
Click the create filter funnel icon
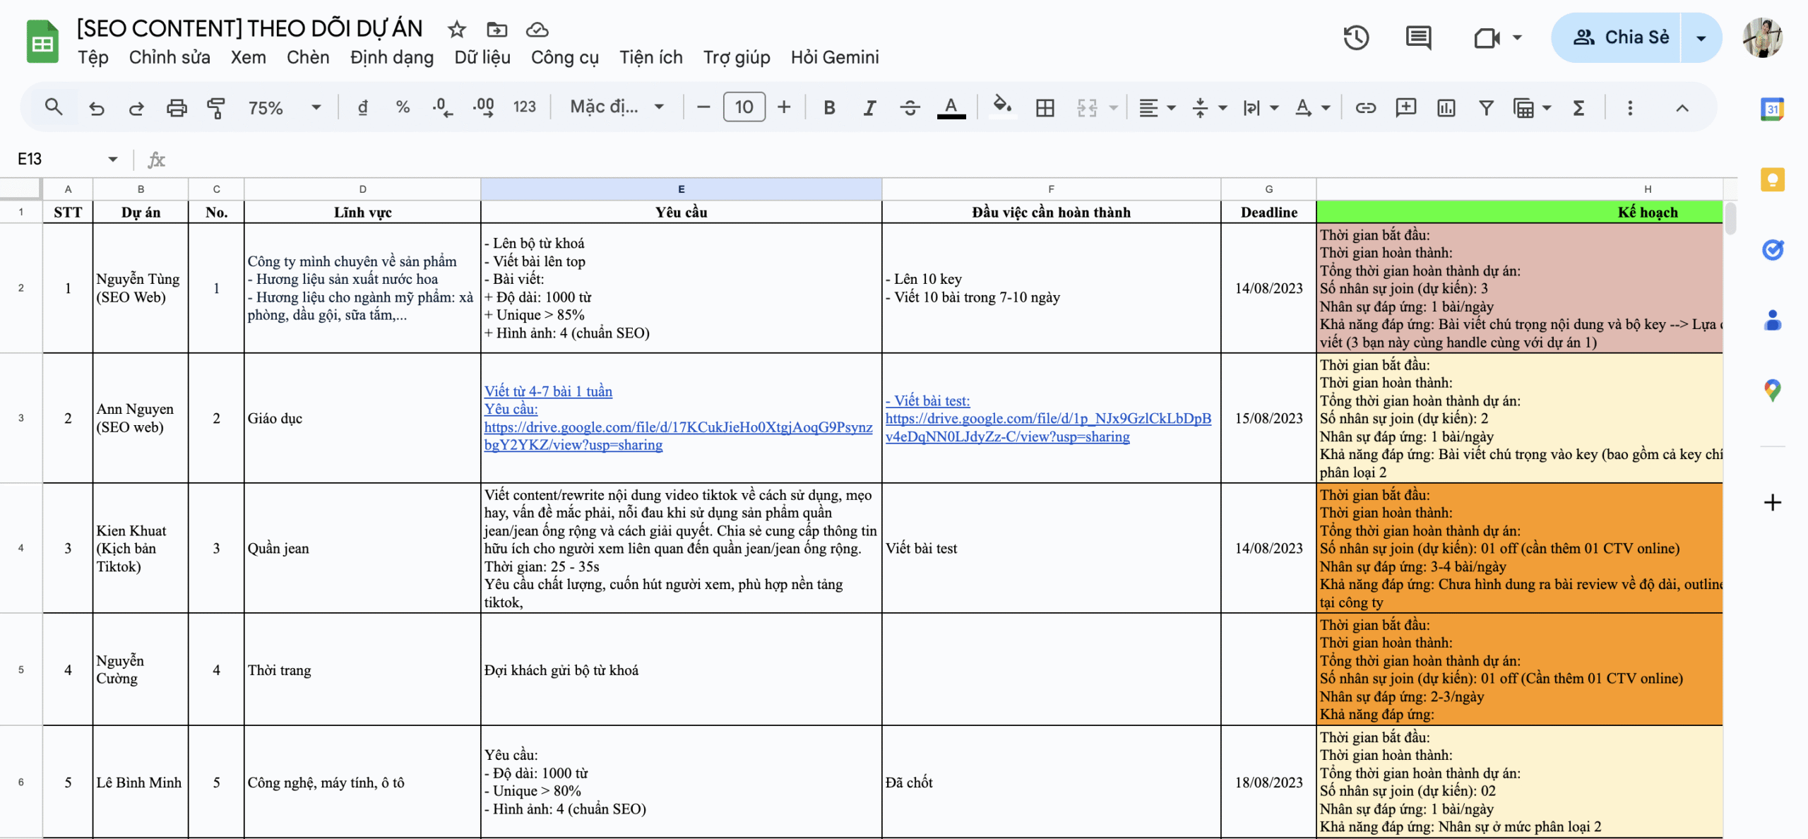(1486, 107)
